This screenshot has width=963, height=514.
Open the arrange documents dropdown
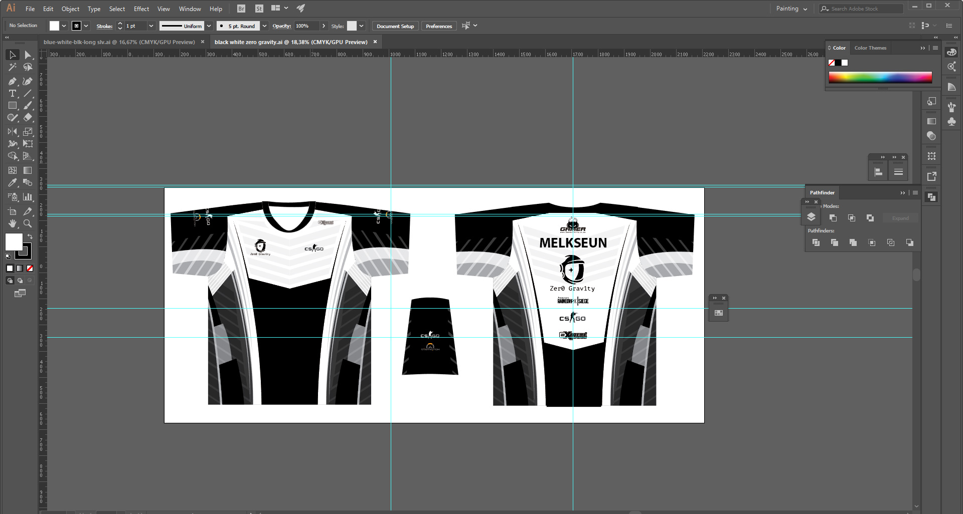(279, 9)
